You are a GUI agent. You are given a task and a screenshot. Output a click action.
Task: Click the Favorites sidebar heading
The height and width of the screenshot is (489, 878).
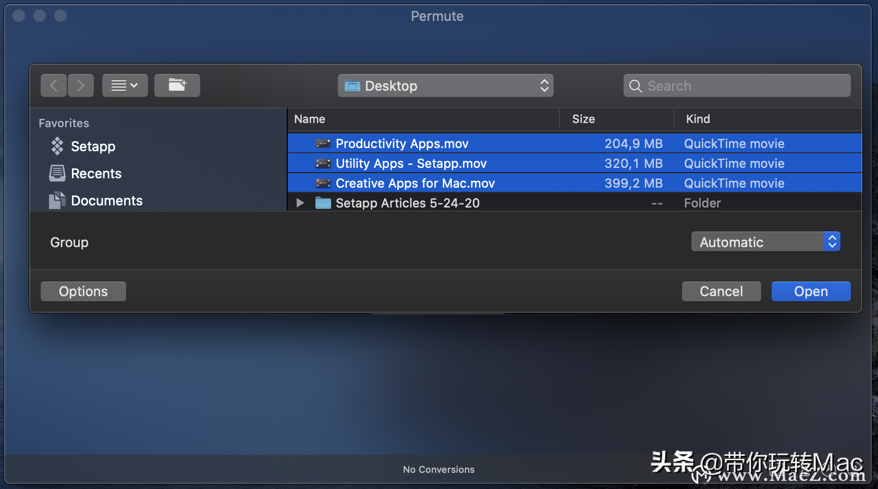click(x=64, y=124)
